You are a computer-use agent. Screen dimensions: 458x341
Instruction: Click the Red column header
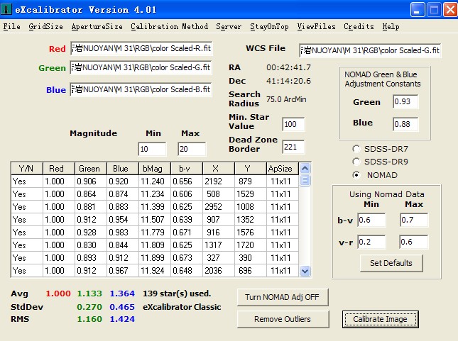point(59,169)
